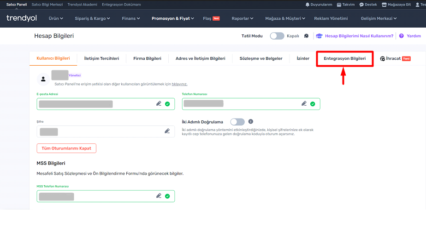The width and height of the screenshot is (426, 228).
Task: Focus the Telefon Numarası field
Action: tap(251, 104)
